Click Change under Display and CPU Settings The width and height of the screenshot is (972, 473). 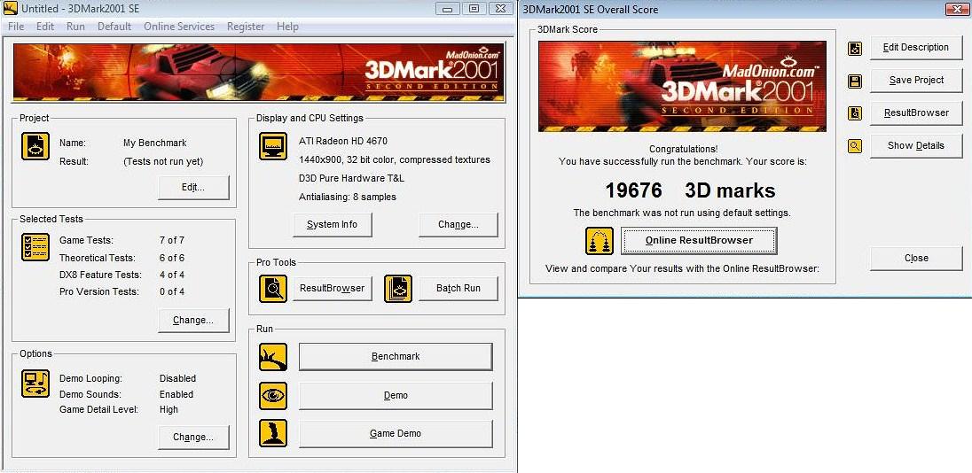click(x=458, y=225)
